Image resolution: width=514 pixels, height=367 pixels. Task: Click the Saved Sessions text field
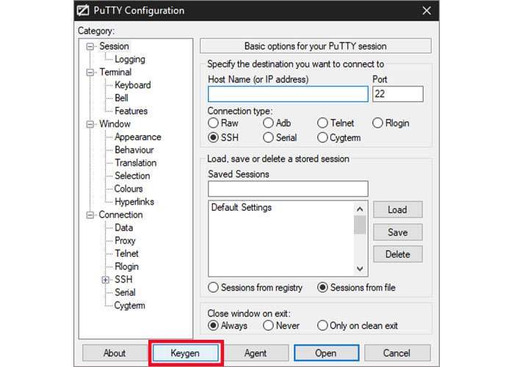pos(288,189)
